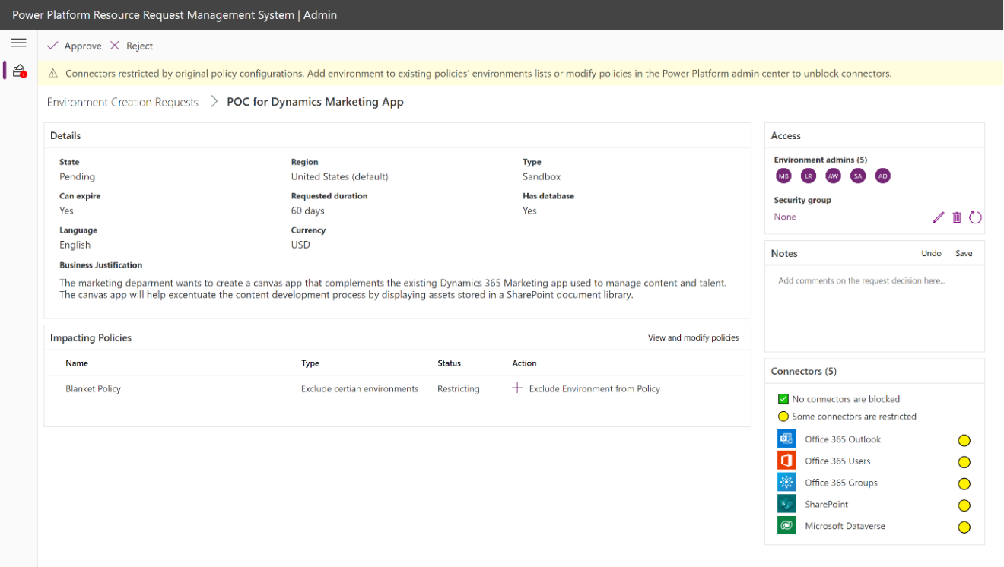Viewport: 1004px width, 567px height.
Task: Click the yellow restriction dot beside Office 365 Groups
Action: 964,483
